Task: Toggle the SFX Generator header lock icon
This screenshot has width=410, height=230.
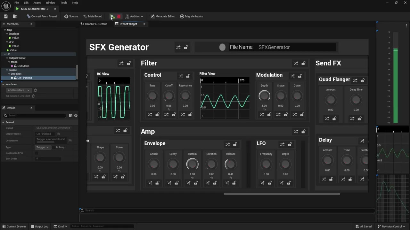Action: point(186,47)
